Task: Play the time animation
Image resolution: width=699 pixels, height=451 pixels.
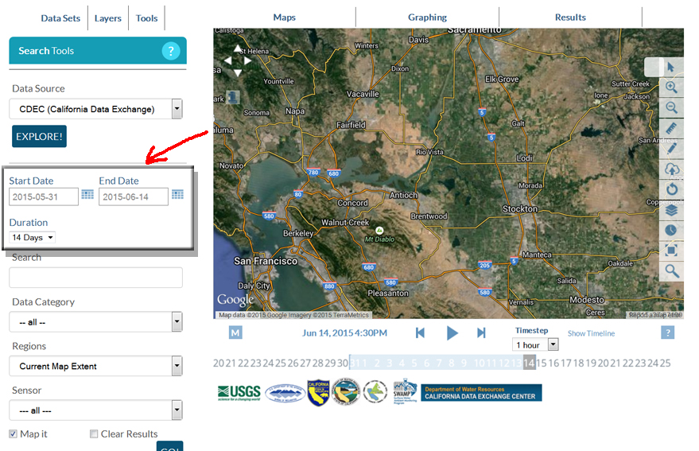Action: 452,332
